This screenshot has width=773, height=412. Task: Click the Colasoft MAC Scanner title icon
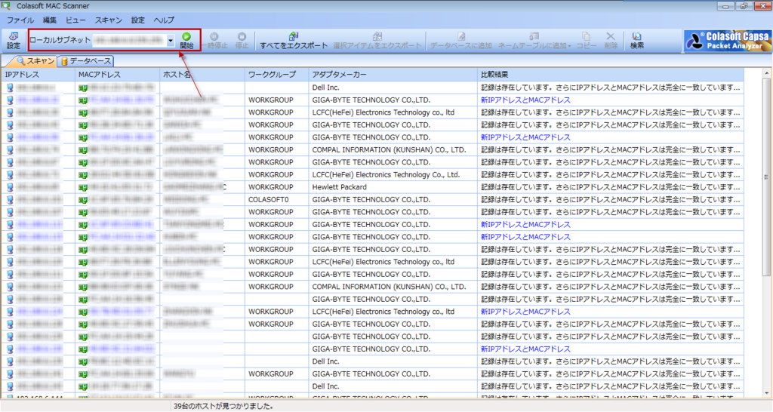click(x=6, y=6)
